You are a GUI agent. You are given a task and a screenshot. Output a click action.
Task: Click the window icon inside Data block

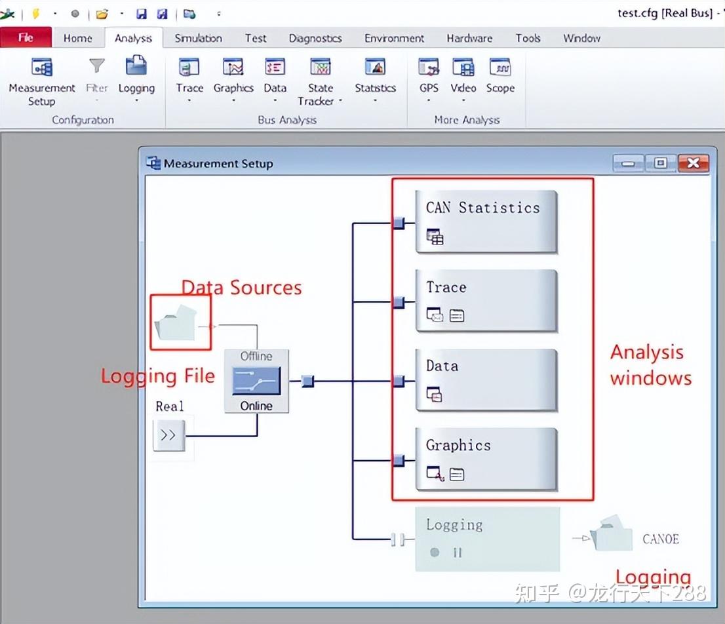pos(434,395)
